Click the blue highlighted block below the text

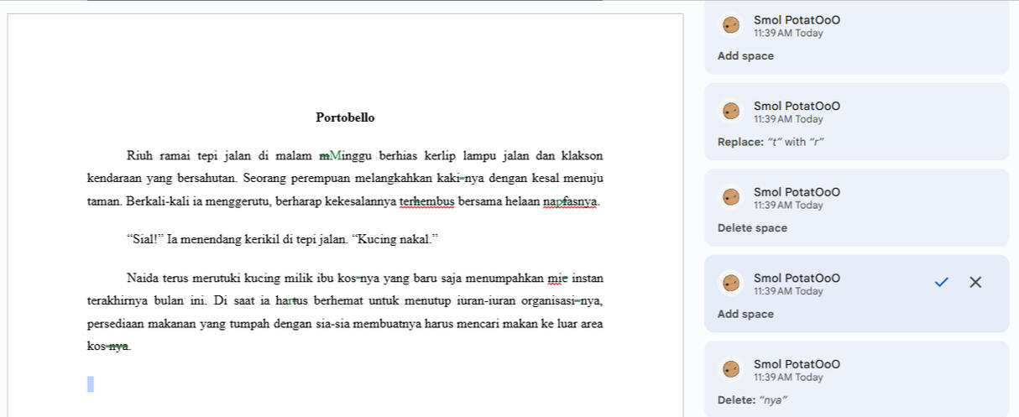tap(91, 384)
